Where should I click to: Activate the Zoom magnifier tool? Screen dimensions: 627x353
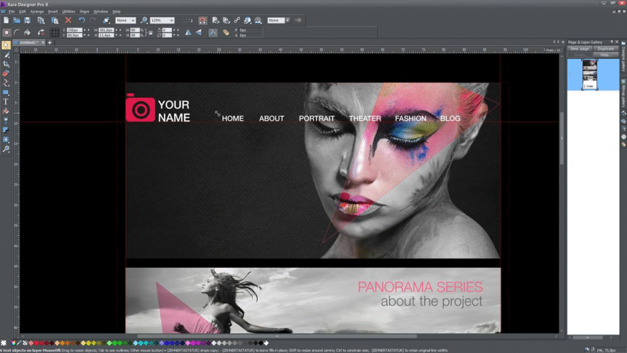click(6, 149)
